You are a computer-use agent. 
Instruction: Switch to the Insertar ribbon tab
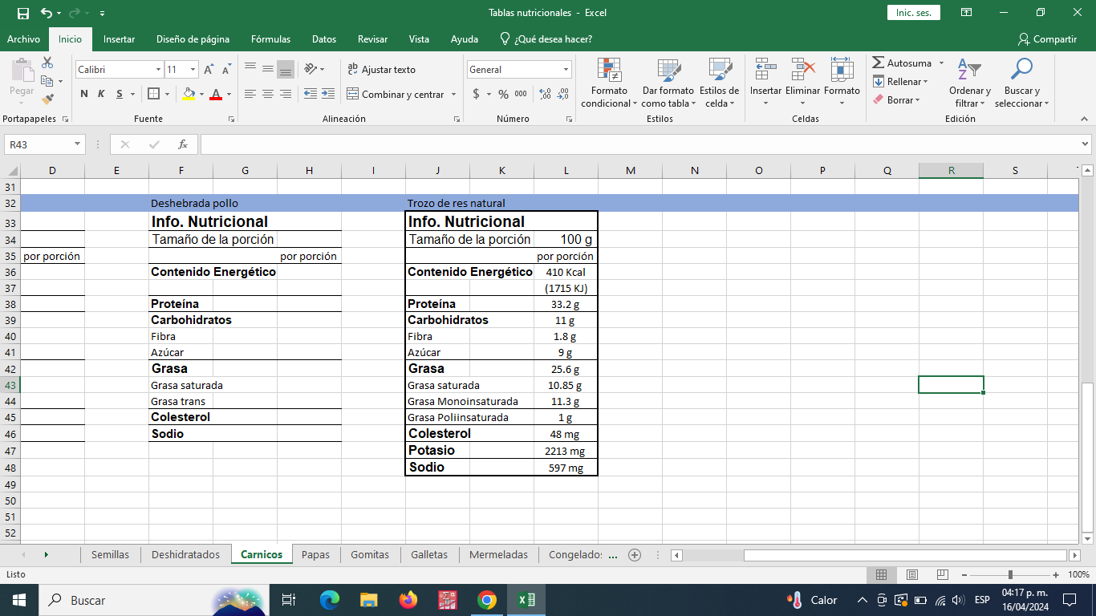tap(119, 38)
